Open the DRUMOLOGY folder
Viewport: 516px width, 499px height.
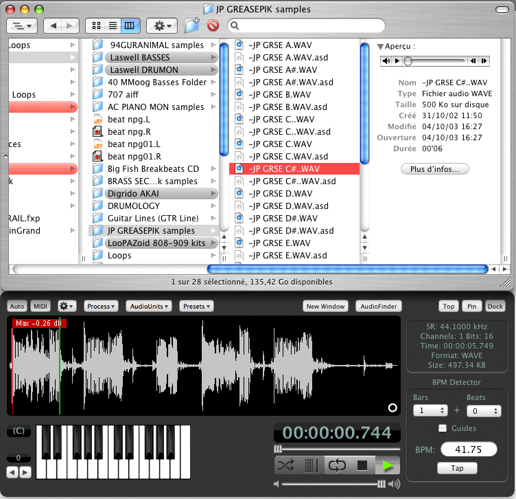click(133, 206)
